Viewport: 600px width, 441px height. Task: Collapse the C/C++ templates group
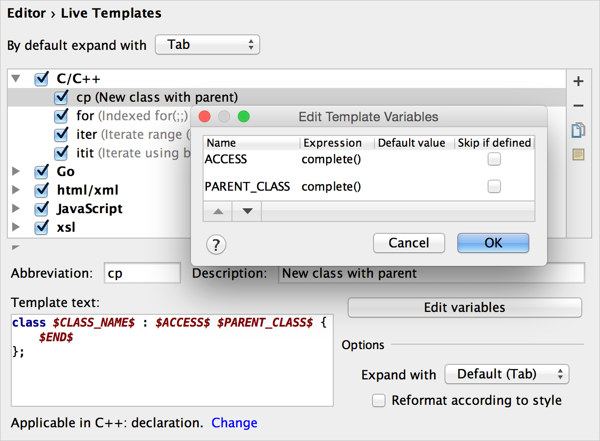(x=16, y=78)
